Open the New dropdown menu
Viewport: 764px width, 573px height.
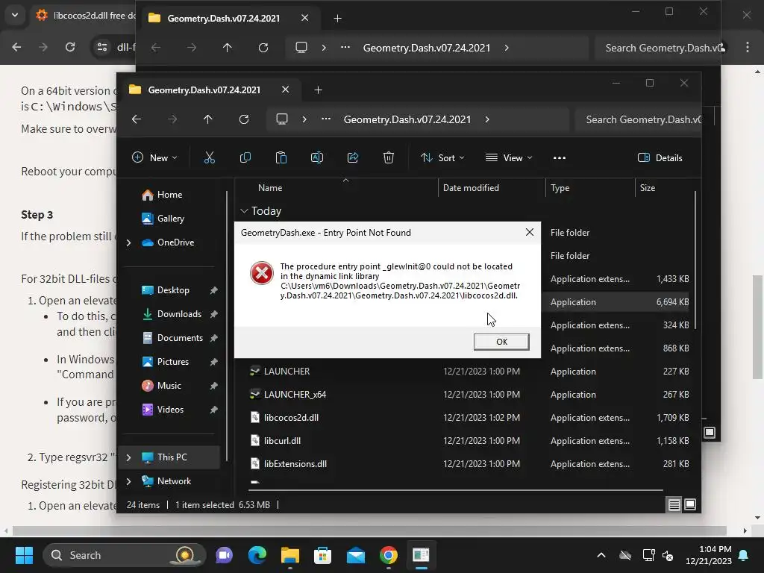point(155,158)
